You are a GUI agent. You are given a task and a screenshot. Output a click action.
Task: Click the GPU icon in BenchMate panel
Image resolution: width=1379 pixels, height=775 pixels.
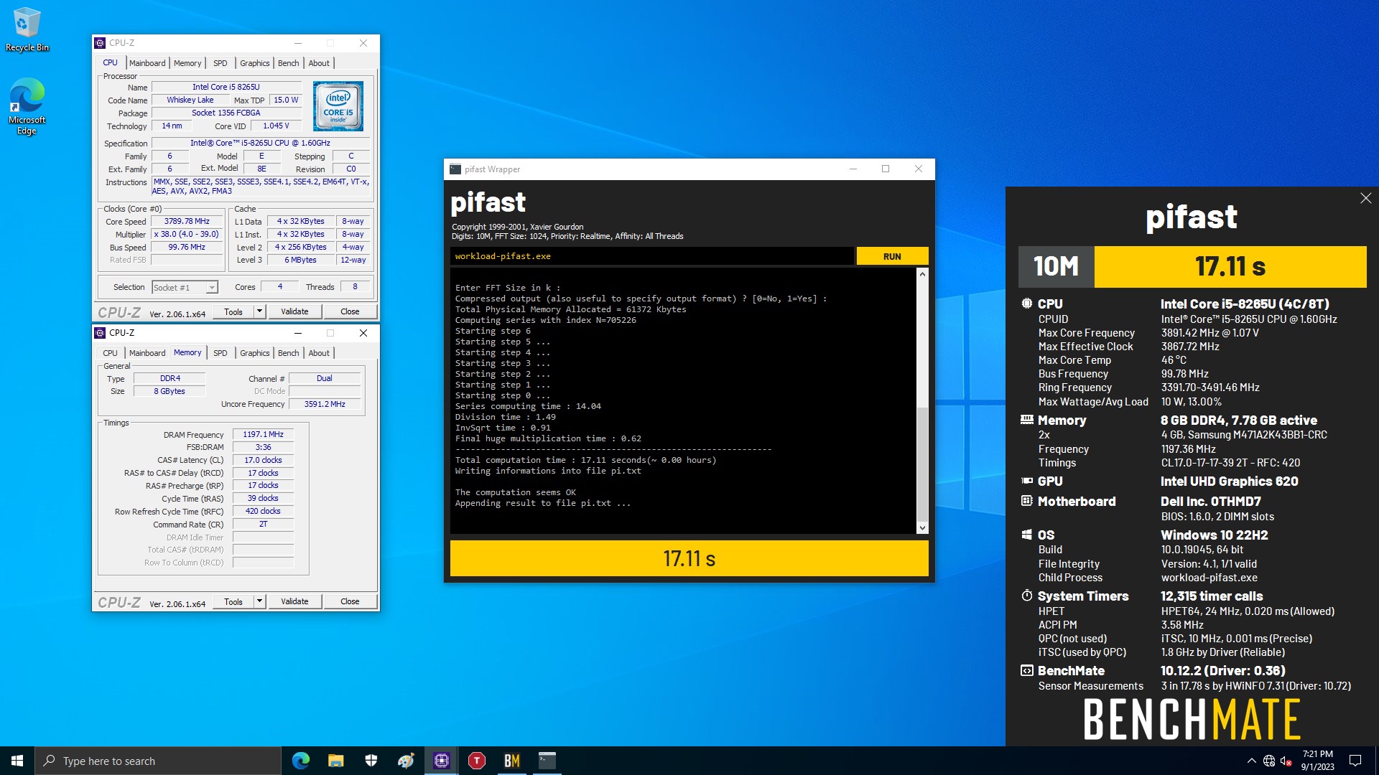click(x=1027, y=481)
